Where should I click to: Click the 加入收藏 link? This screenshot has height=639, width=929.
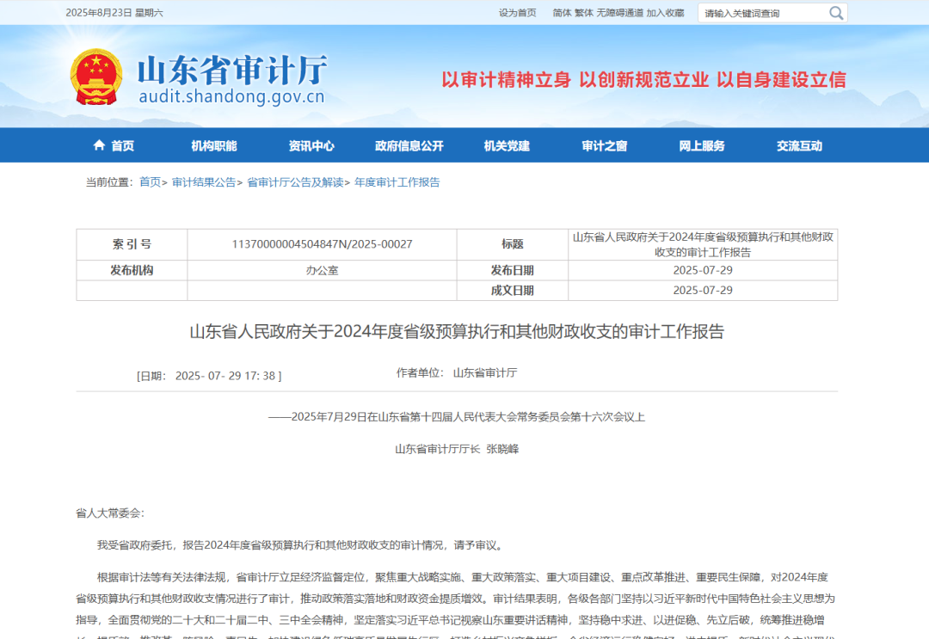pyautogui.click(x=665, y=13)
